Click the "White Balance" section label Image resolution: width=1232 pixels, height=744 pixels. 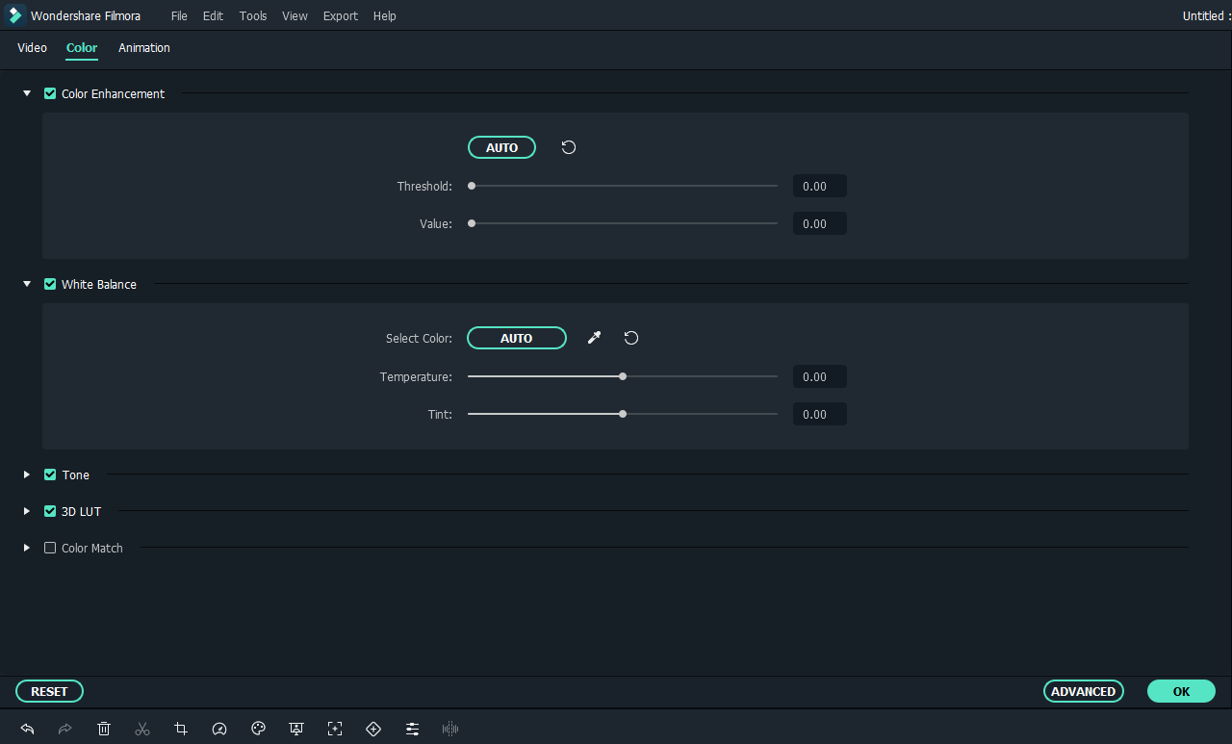click(99, 284)
